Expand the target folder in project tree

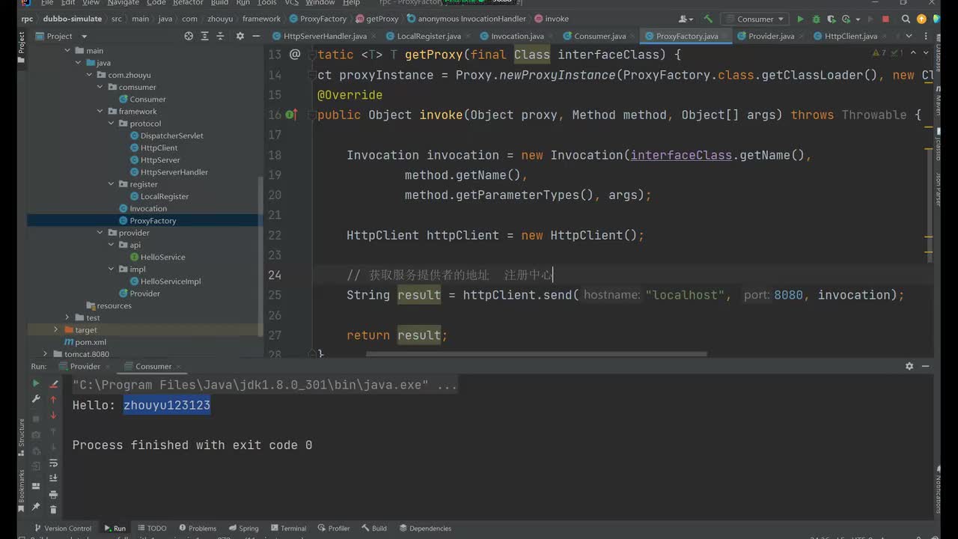point(55,329)
